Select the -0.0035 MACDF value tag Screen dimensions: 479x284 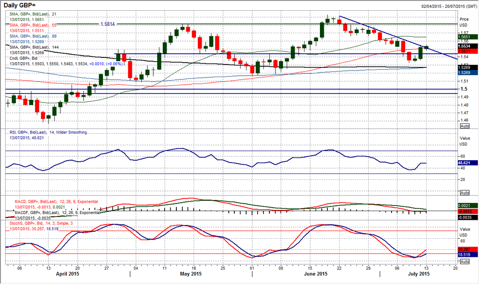point(467,218)
